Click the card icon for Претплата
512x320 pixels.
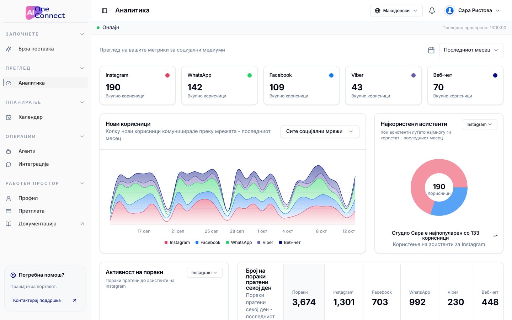(9, 211)
